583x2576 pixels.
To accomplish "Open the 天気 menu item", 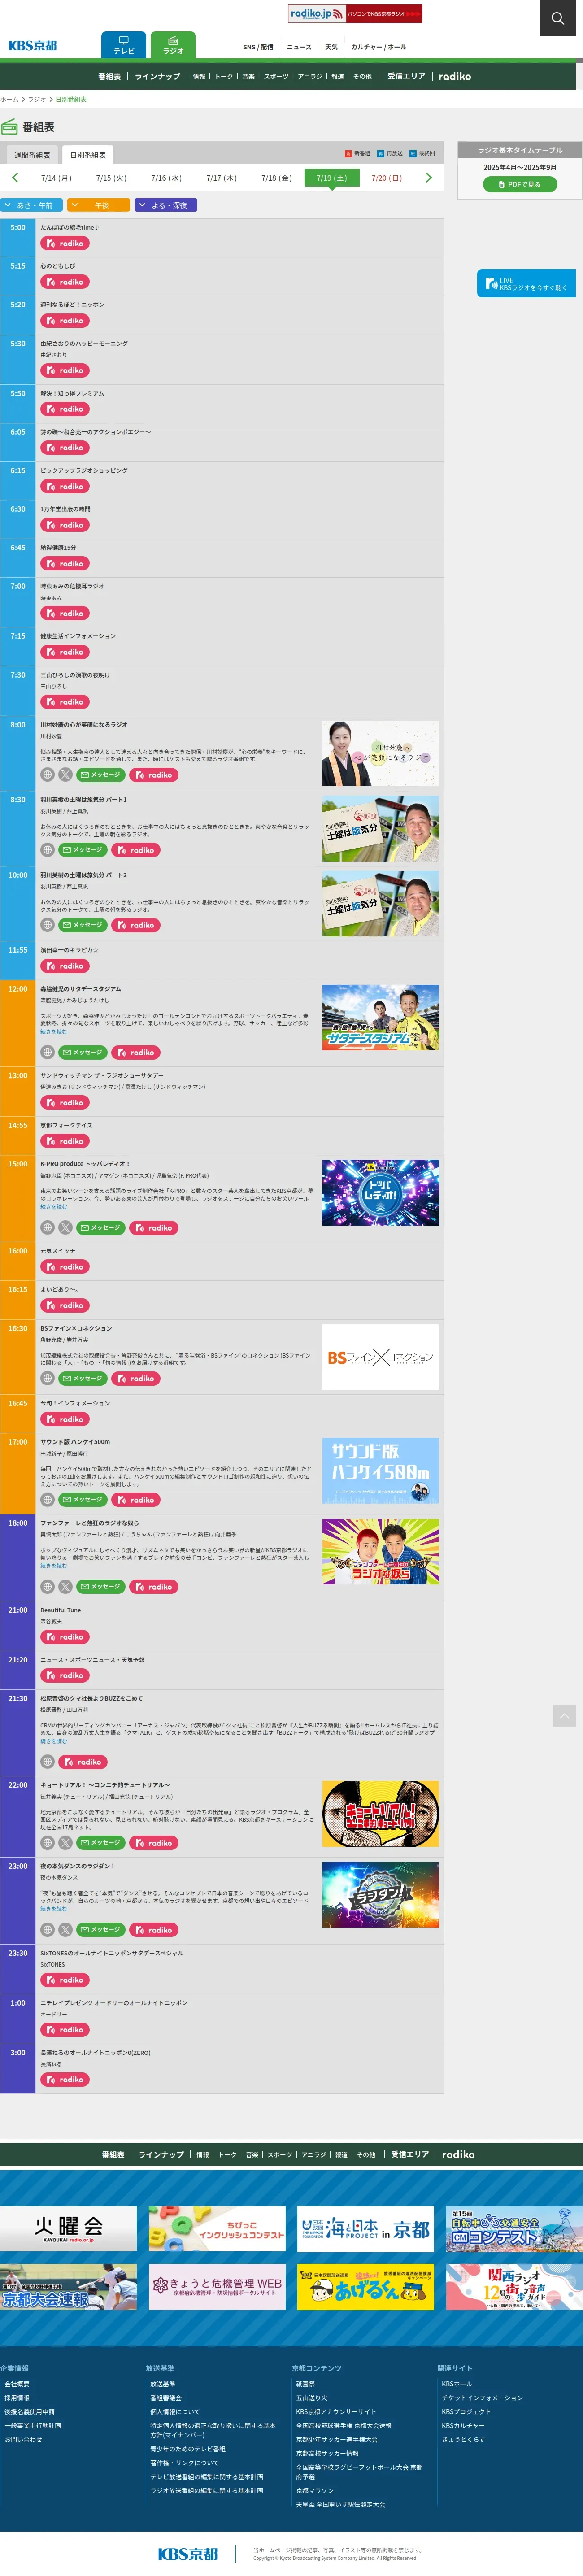I will (331, 47).
